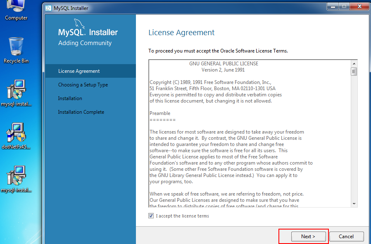Screen dimensions: 371x244
Task: Select the mysql-instal icon above dotNetFx45
Action: coord(16,93)
